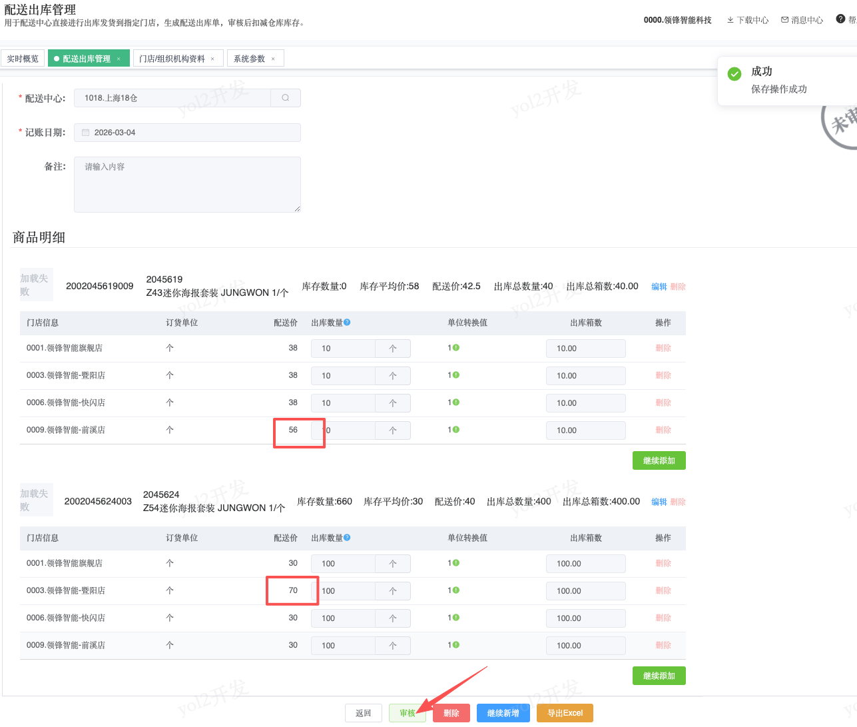Click the barcode text 2002045619009
Viewport: 857px width, 727px height.
(100, 286)
